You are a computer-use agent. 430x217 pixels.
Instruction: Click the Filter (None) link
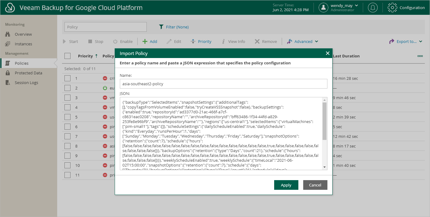point(177,27)
